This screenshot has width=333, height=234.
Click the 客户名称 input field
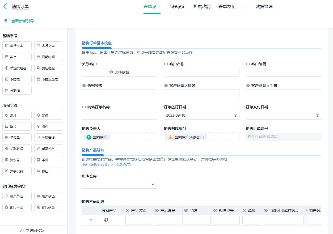201,72
